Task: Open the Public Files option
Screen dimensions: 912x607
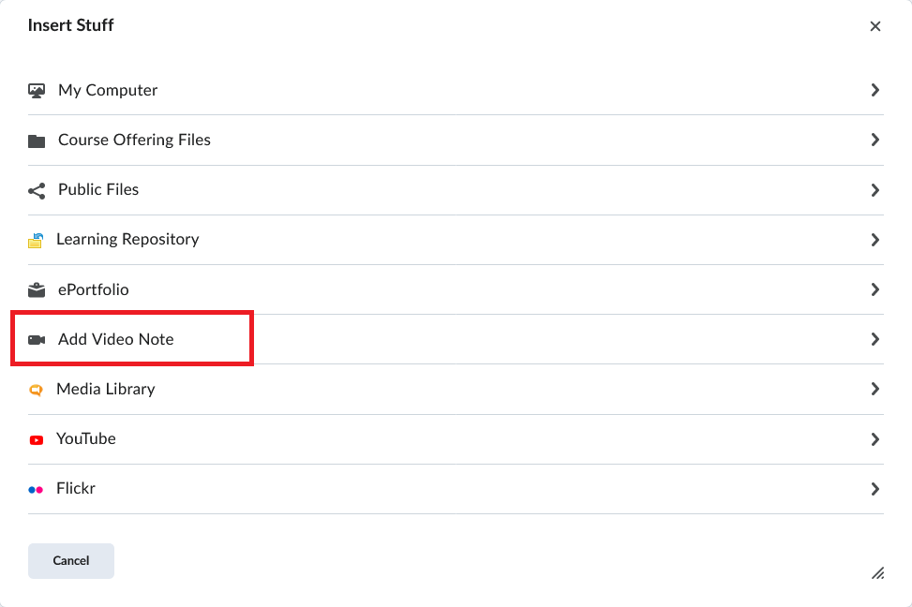Action: click(98, 189)
